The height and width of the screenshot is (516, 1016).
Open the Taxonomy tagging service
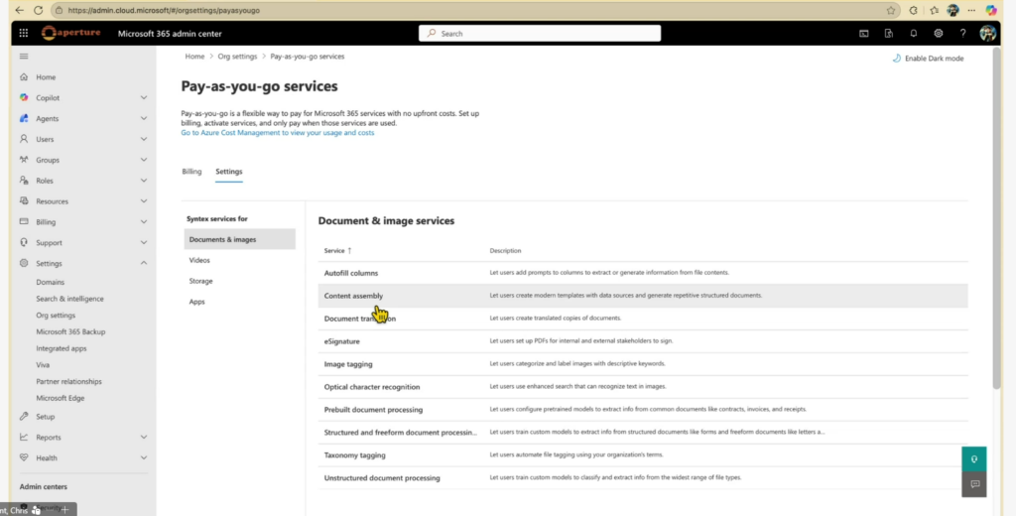pyautogui.click(x=355, y=455)
